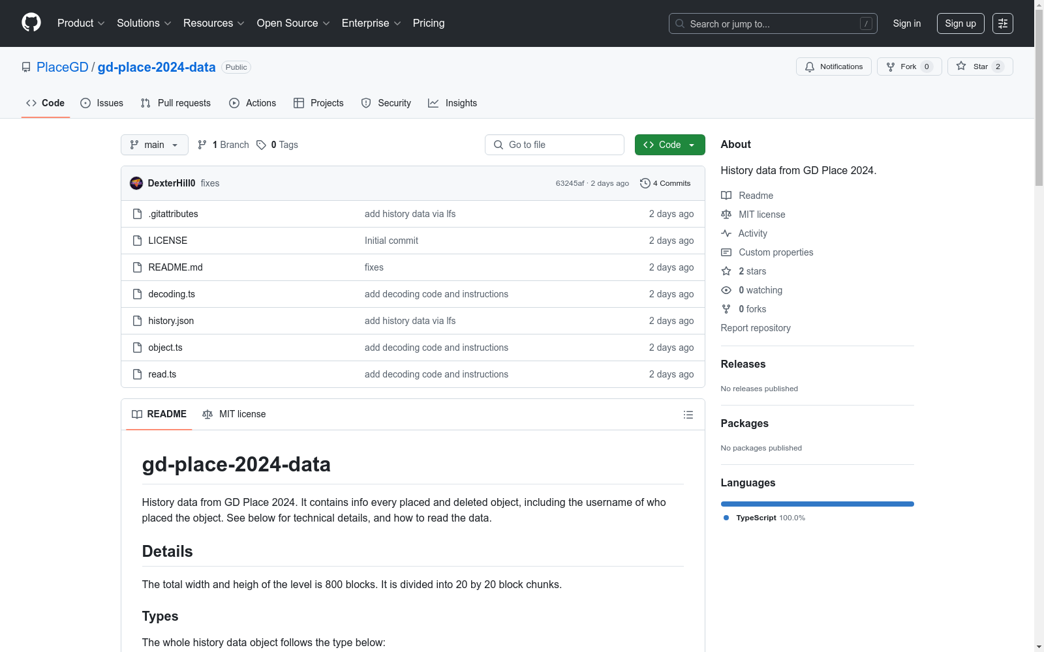Click the Go to file search field
The height and width of the screenshot is (652, 1044).
pos(555,145)
